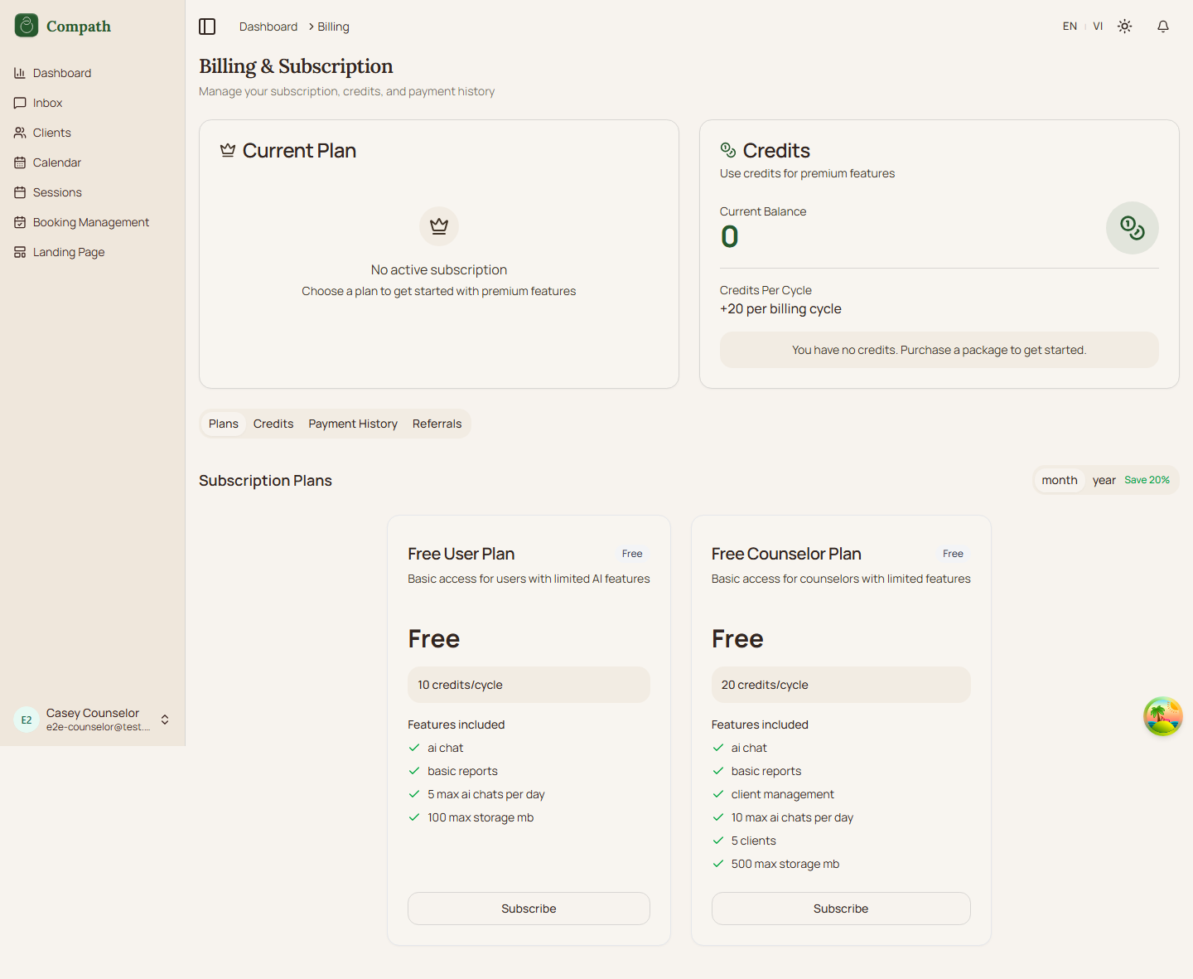Viewport: 1193px width, 979px height.
Task: Switch language to VI
Action: [1098, 27]
